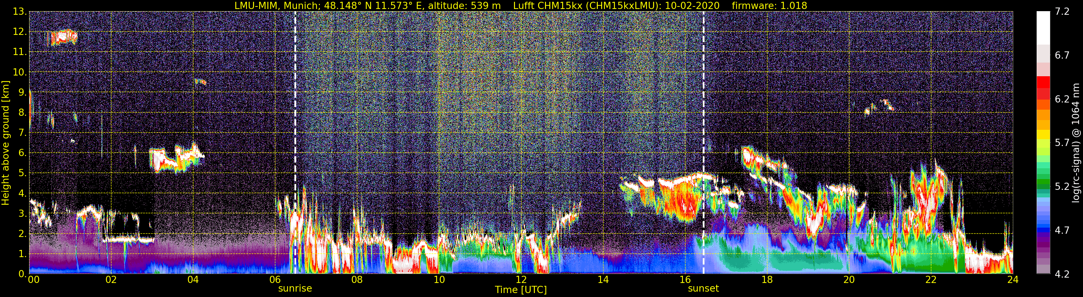Click the colorbar value '6.2'

coord(1062,99)
